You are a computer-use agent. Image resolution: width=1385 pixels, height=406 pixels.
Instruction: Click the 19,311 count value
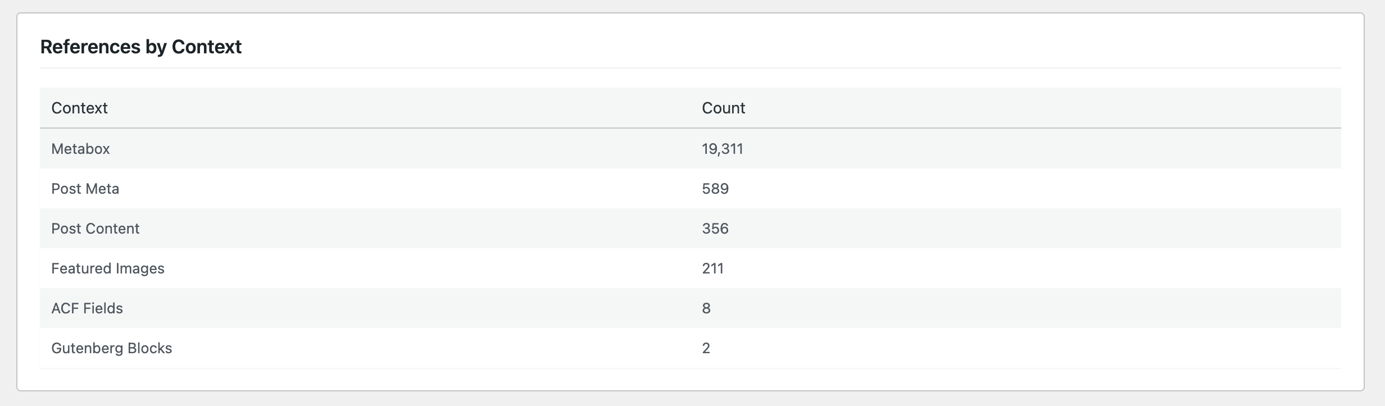click(722, 149)
